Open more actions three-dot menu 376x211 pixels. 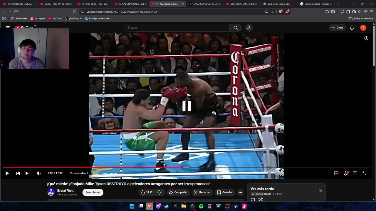[x=241, y=192]
